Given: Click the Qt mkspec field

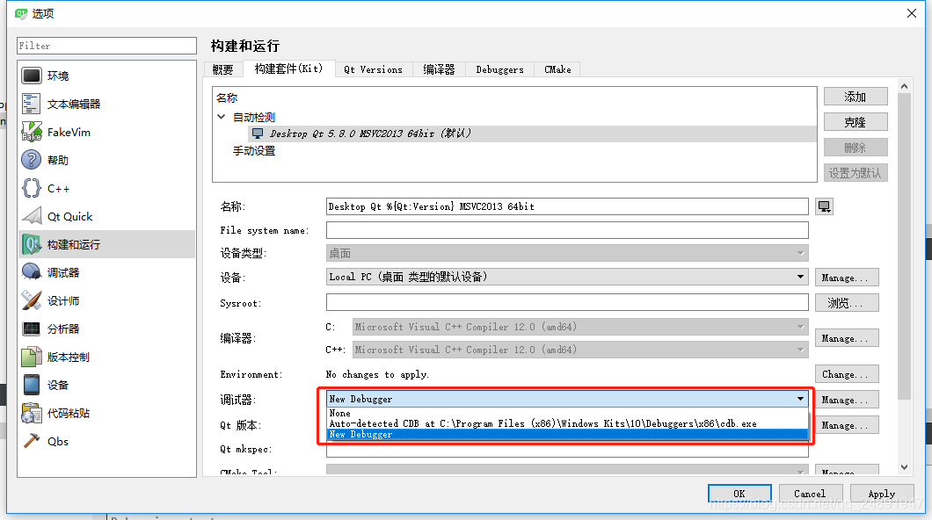Looking at the screenshot, I should point(567,450).
